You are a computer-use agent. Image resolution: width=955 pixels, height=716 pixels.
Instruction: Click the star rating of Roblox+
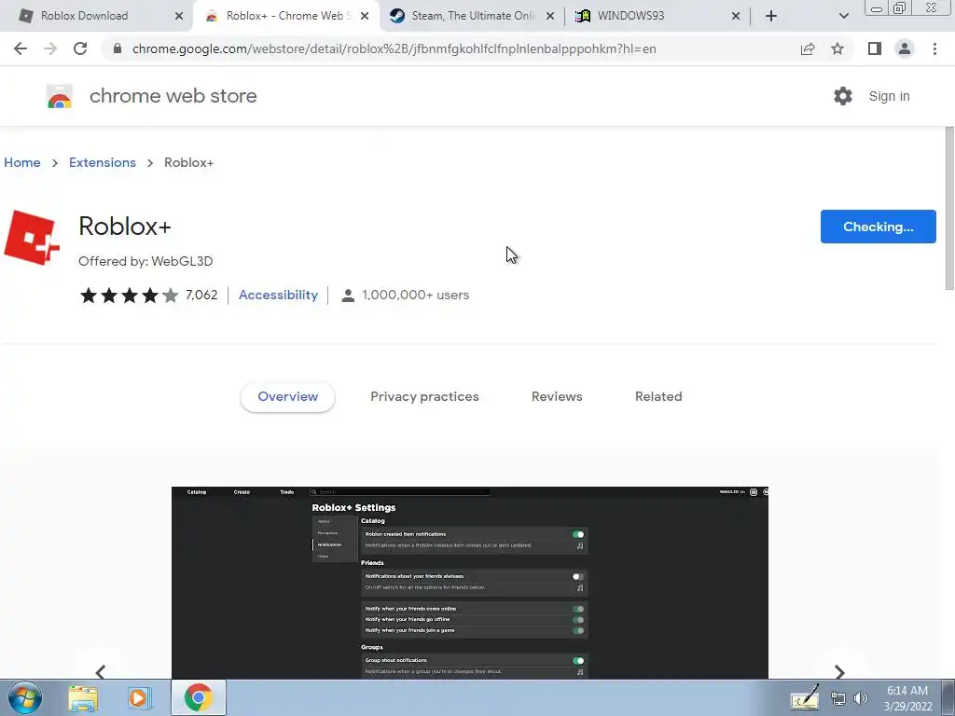129,296
